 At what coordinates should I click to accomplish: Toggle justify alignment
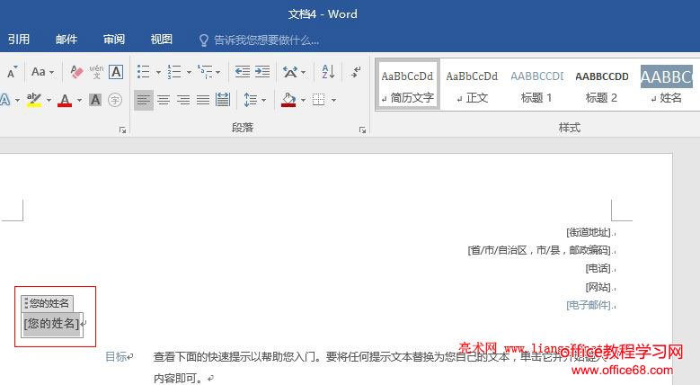(x=203, y=100)
